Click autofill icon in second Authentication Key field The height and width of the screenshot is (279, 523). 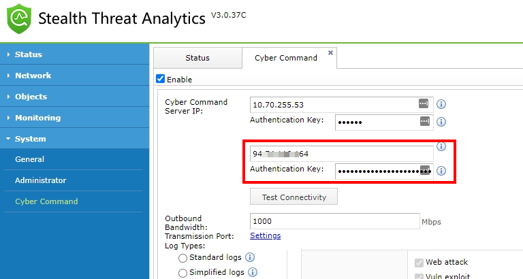pos(425,170)
